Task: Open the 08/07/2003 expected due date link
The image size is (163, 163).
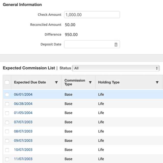Action: coord(23,131)
